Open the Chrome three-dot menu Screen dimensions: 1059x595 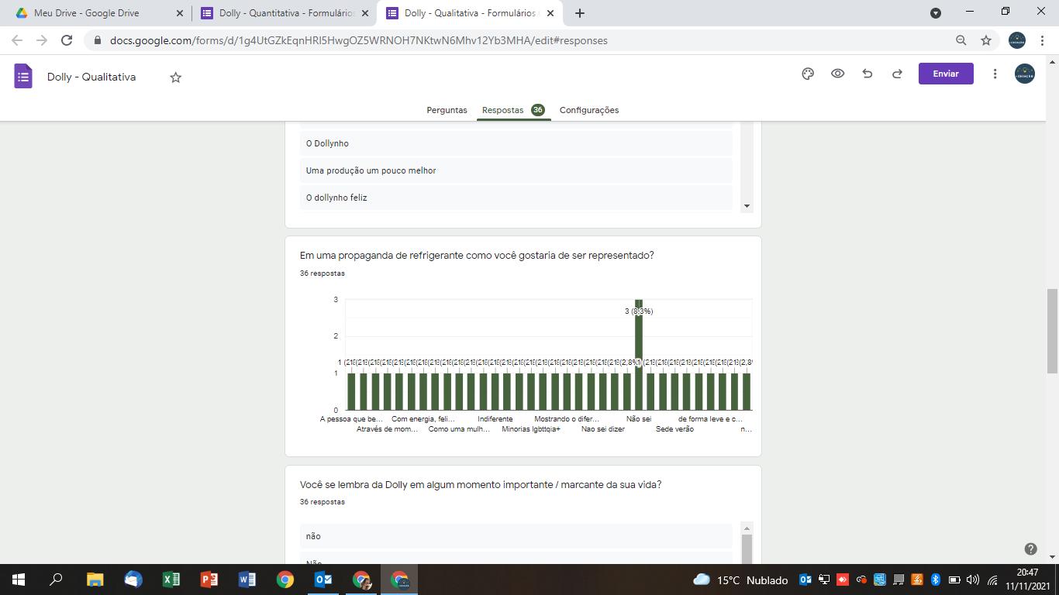click(x=1043, y=40)
